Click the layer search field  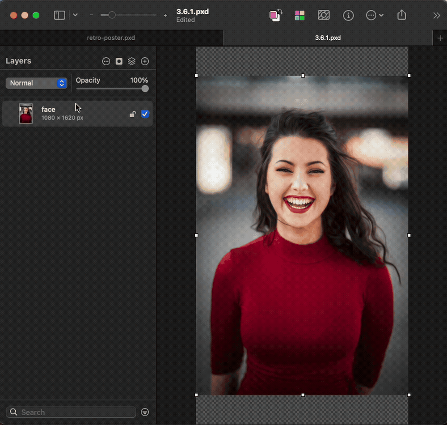click(70, 412)
